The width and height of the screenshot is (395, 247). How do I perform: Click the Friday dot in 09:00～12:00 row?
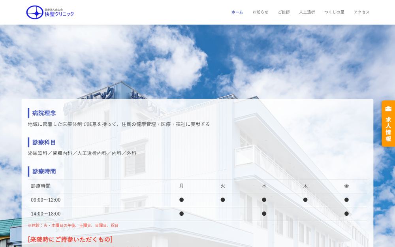(347, 200)
